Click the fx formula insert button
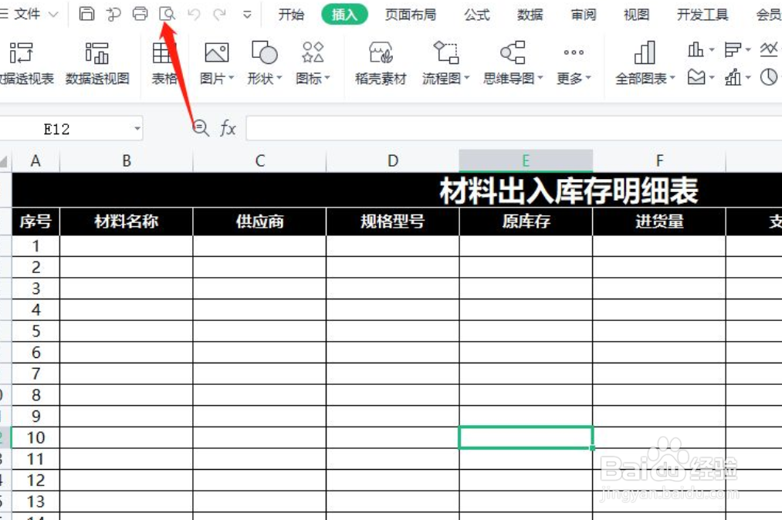Image resolution: width=782 pixels, height=520 pixels. pos(227,128)
